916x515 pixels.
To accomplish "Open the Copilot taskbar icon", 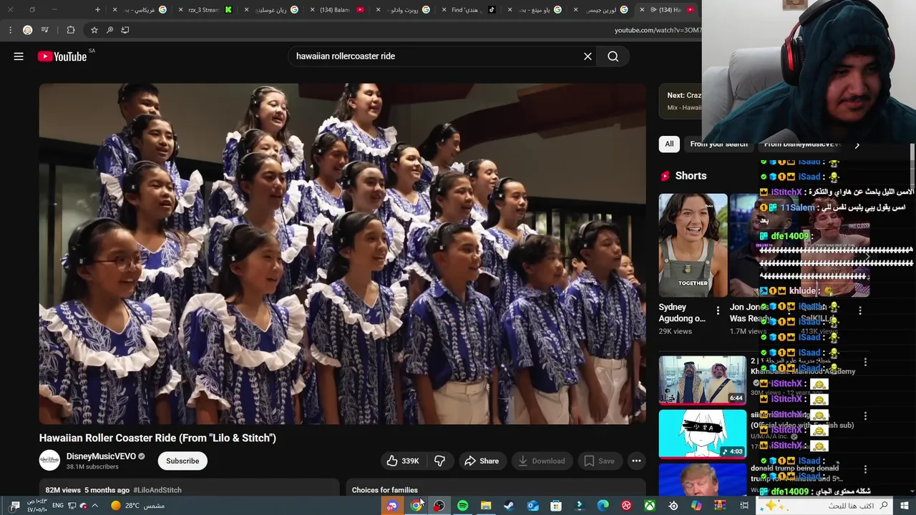I will click(x=696, y=506).
